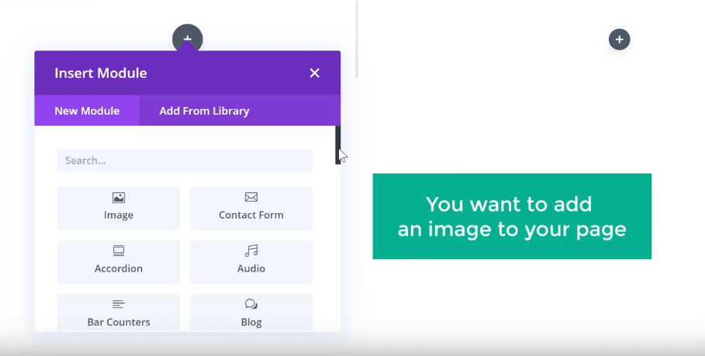The width and height of the screenshot is (705, 356).
Task: Select the Accordion module icon
Action: pyautogui.click(x=119, y=251)
